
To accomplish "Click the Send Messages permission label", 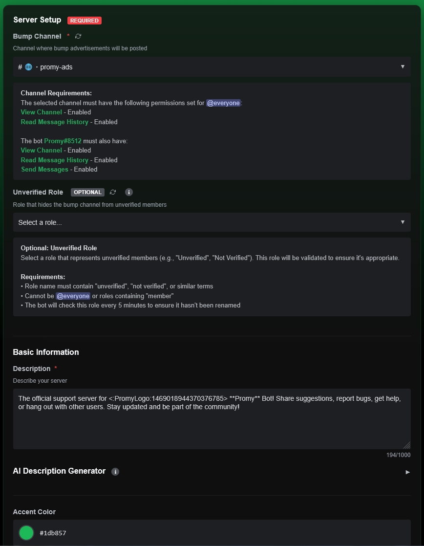I will click(44, 170).
